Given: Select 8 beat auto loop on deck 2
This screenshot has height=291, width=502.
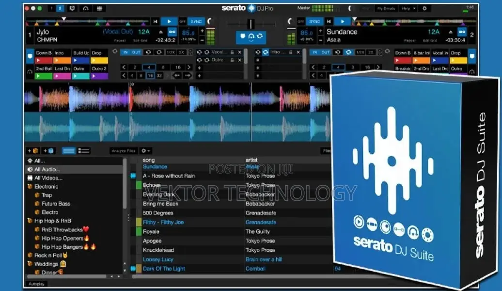Looking at the screenshot, I should 353,67.
